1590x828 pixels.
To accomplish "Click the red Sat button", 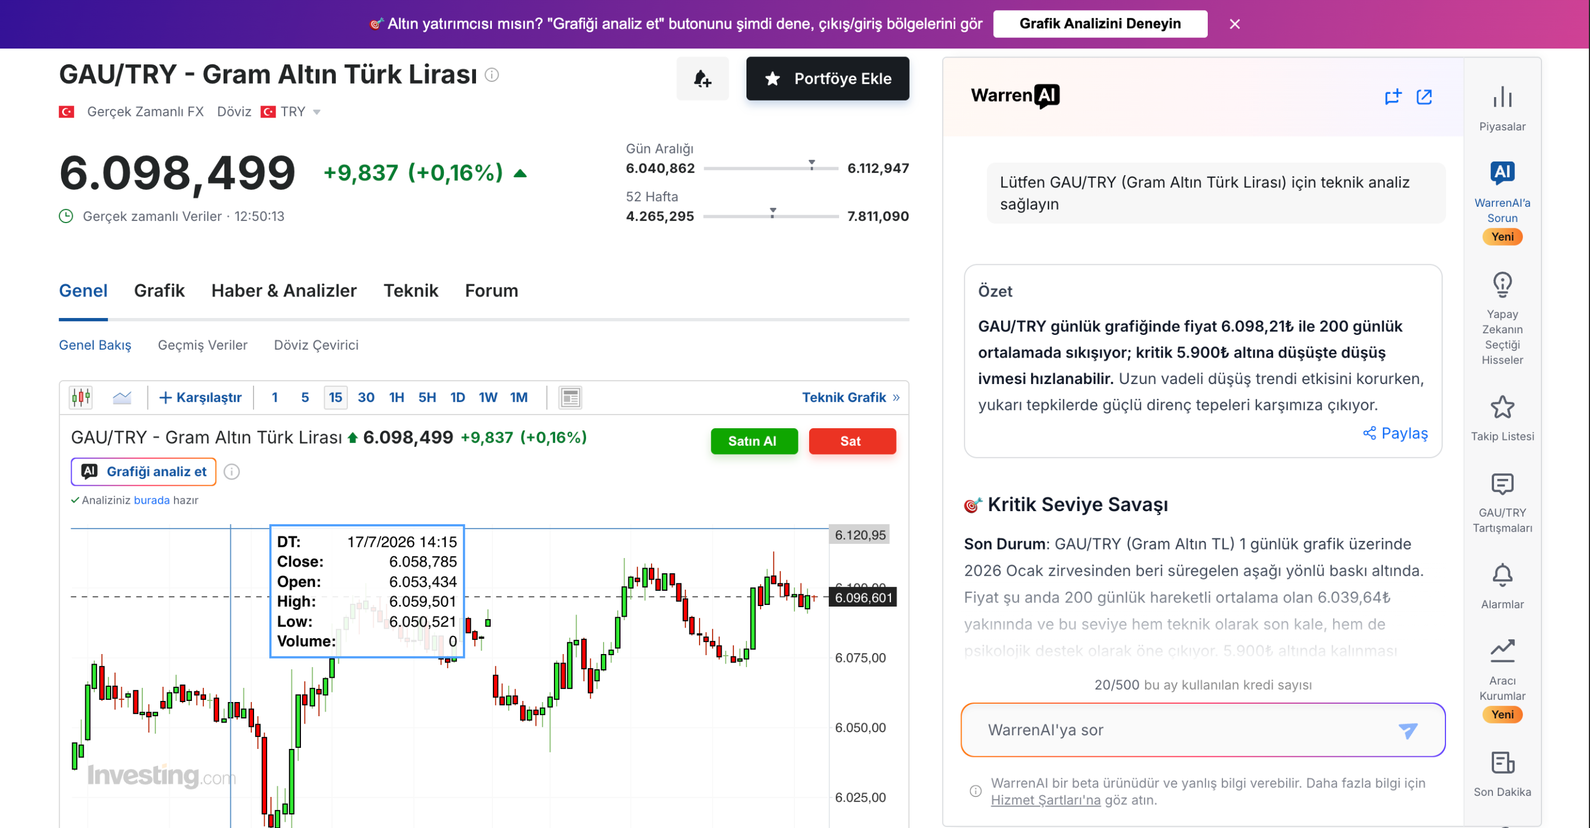I will coord(853,442).
